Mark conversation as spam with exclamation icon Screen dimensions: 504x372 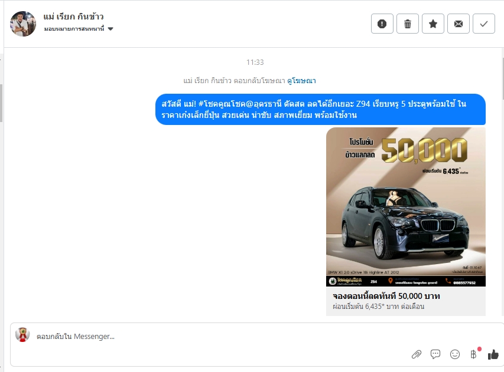(382, 24)
